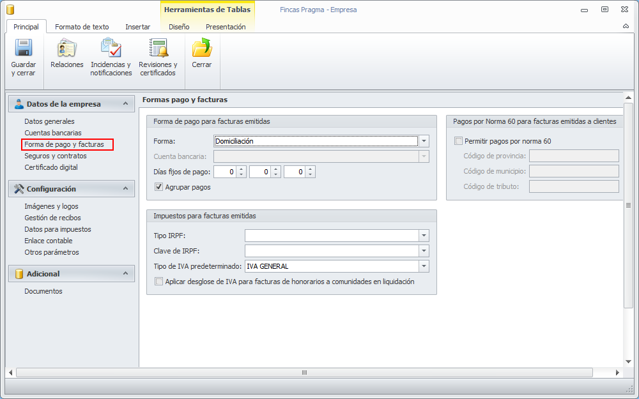Click the vertical scrollbar down arrow
Screen dimensions: 639x399
coord(628,361)
